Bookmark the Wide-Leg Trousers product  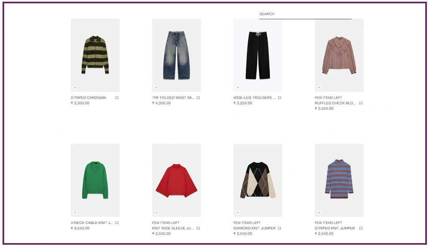[279, 98]
